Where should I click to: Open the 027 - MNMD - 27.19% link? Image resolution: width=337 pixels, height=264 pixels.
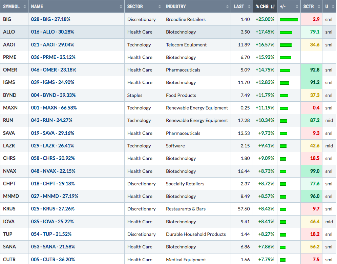coord(55,196)
